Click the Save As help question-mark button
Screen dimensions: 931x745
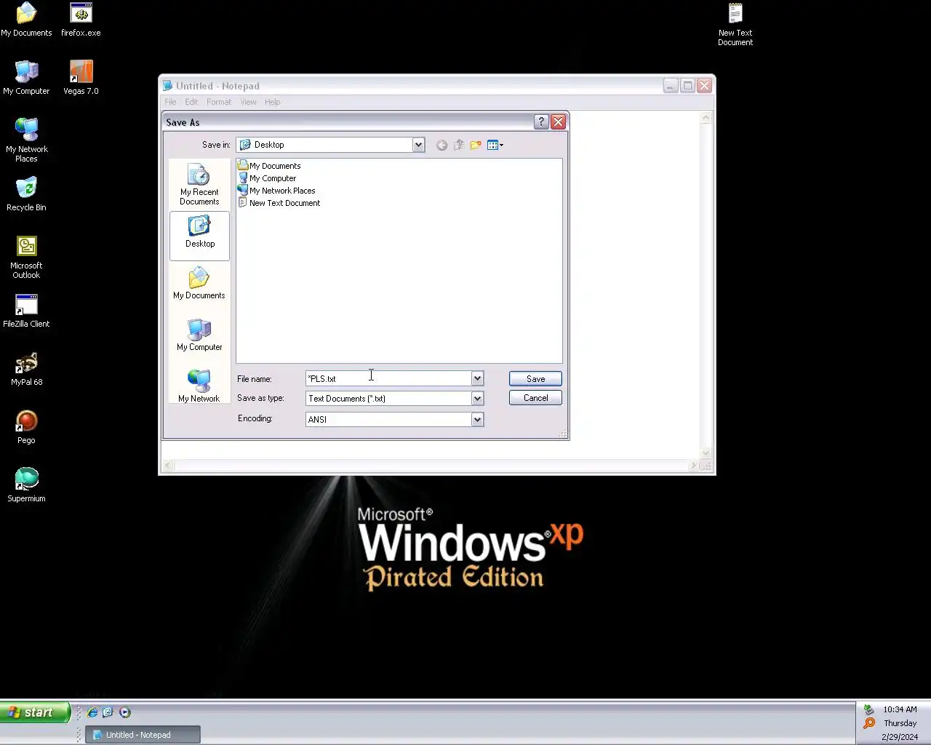pyautogui.click(x=541, y=122)
